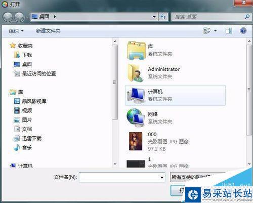Click the change view icon in the toolbar
Screen dimensions: 253x203
click(x=207, y=31)
